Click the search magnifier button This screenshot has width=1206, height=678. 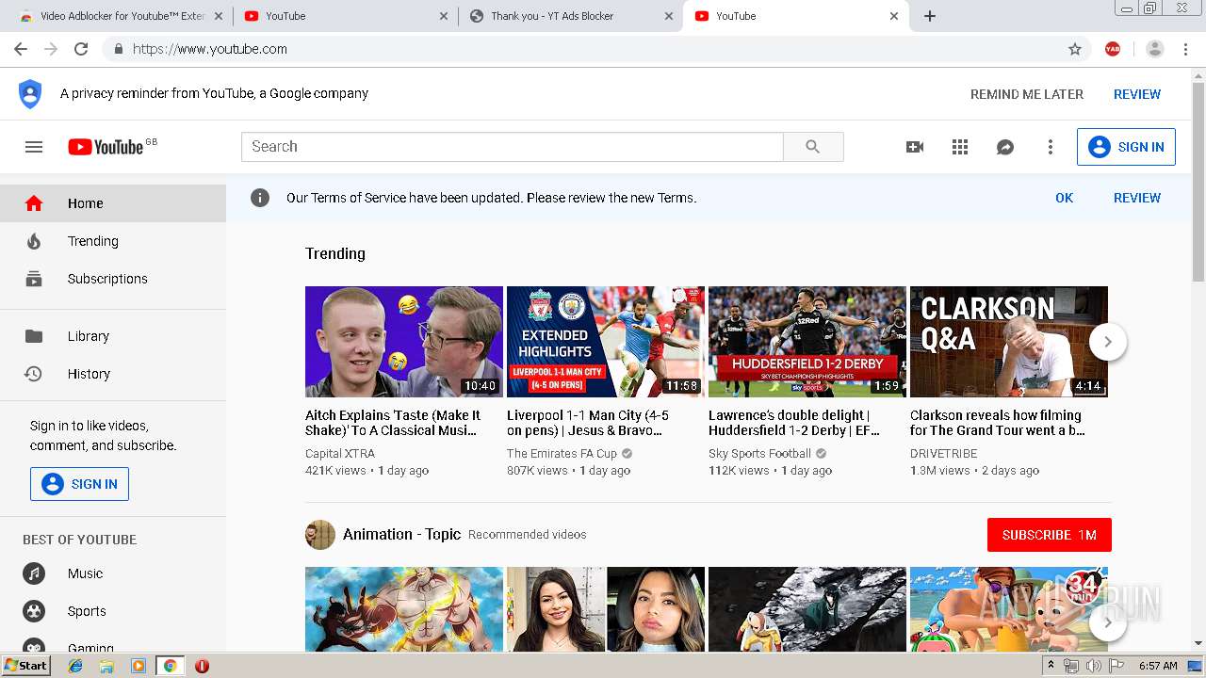pyautogui.click(x=813, y=147)
